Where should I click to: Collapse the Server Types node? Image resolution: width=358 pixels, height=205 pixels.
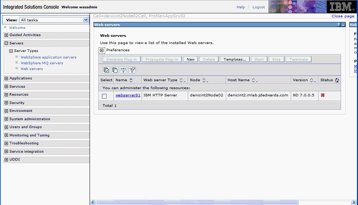click(x=11, y=51)
